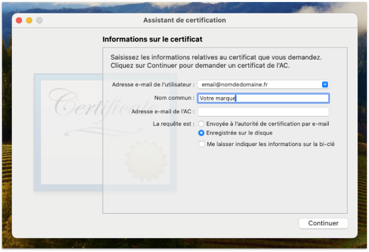This screenshot has height=252, width=369.
Task: Click the 'Nom commun' text field
Action: point(263,99)
